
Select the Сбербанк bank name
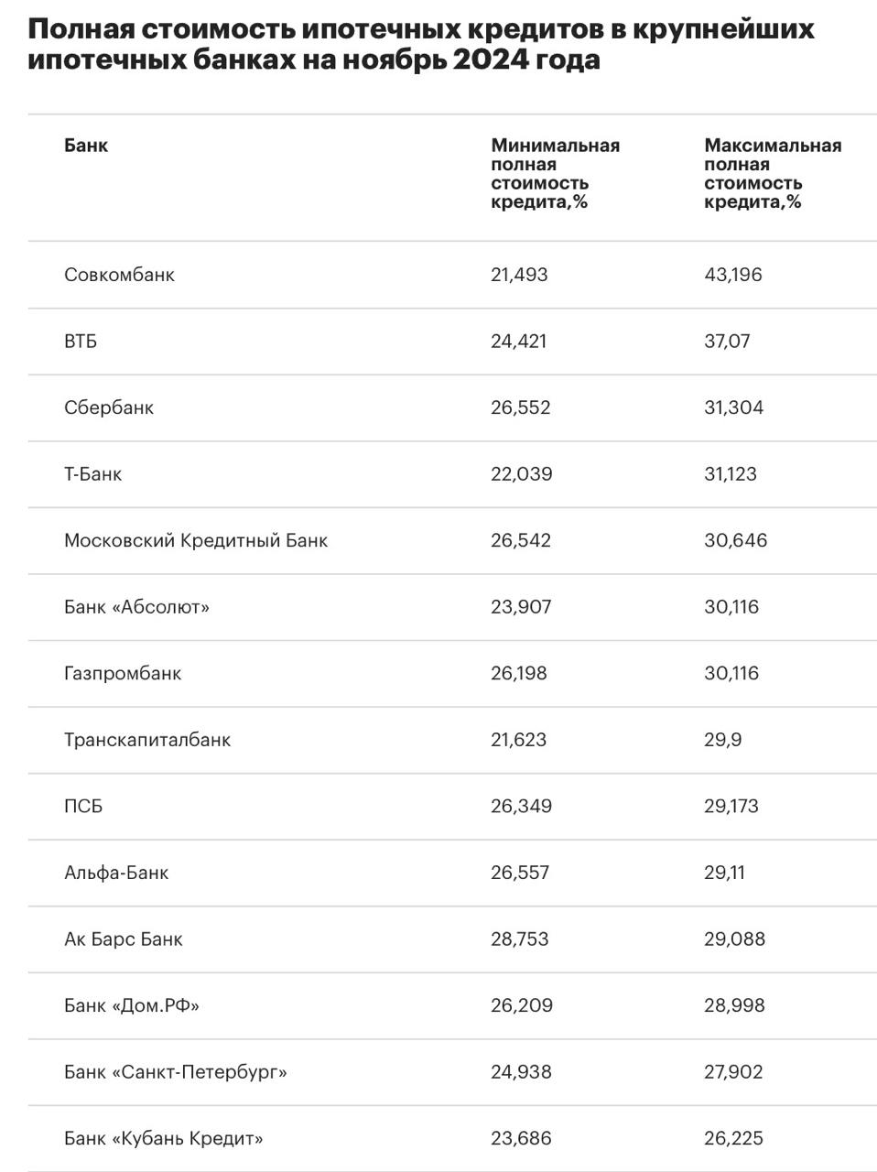(109, 407)
